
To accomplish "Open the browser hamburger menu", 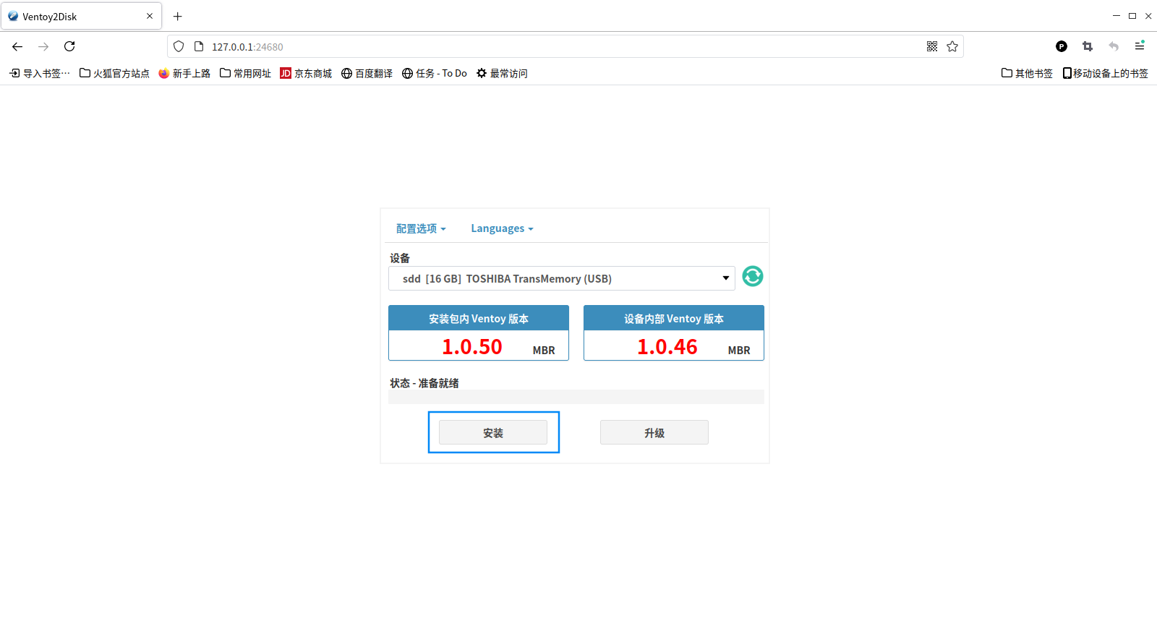I will [1140, 46].
